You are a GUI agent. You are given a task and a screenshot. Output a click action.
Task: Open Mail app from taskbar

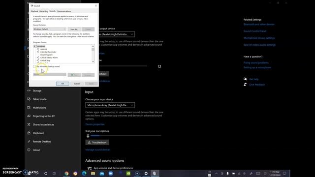pyautogui.click(x=102, y=174)
